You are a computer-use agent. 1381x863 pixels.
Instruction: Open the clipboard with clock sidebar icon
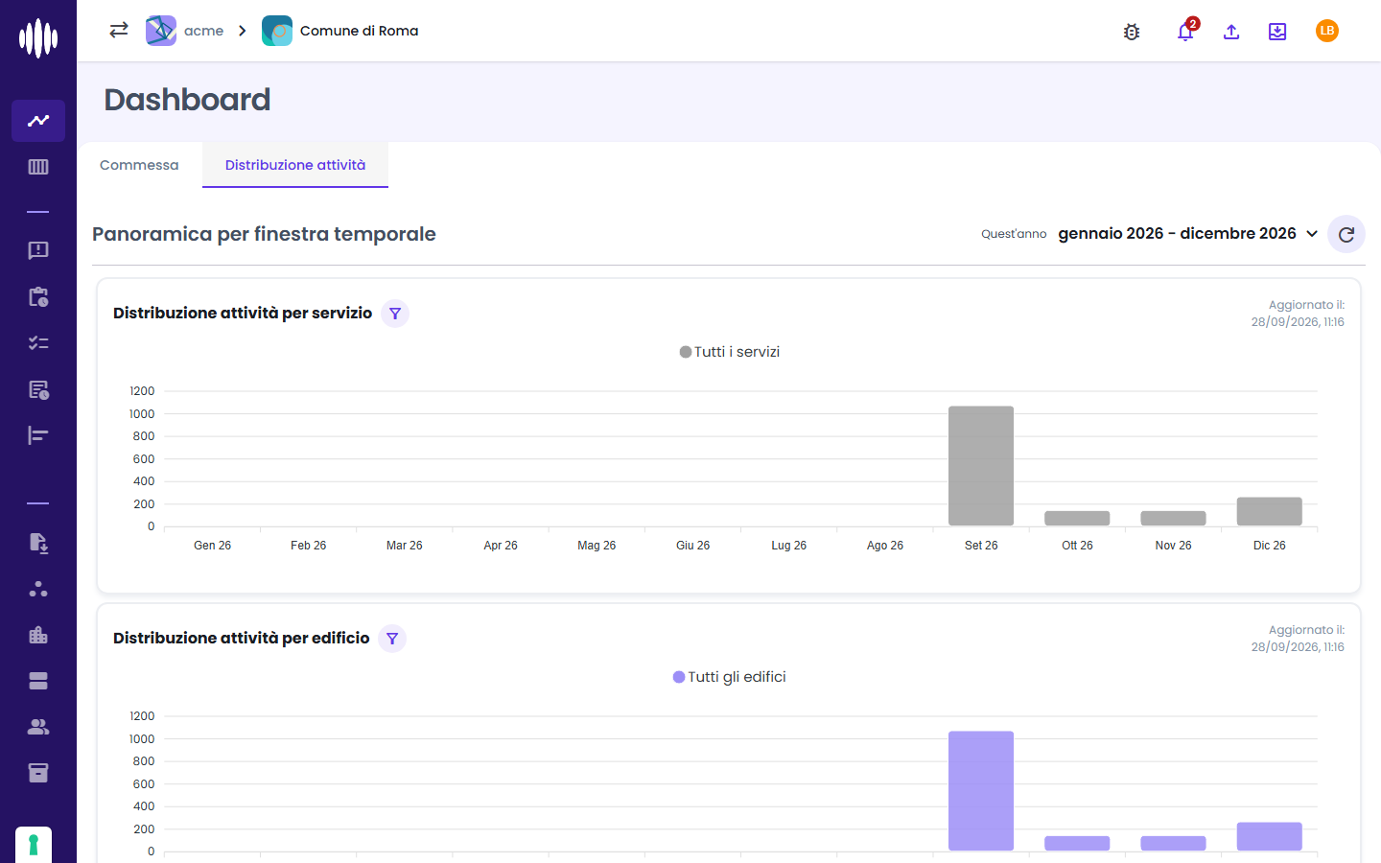point(38,297)
